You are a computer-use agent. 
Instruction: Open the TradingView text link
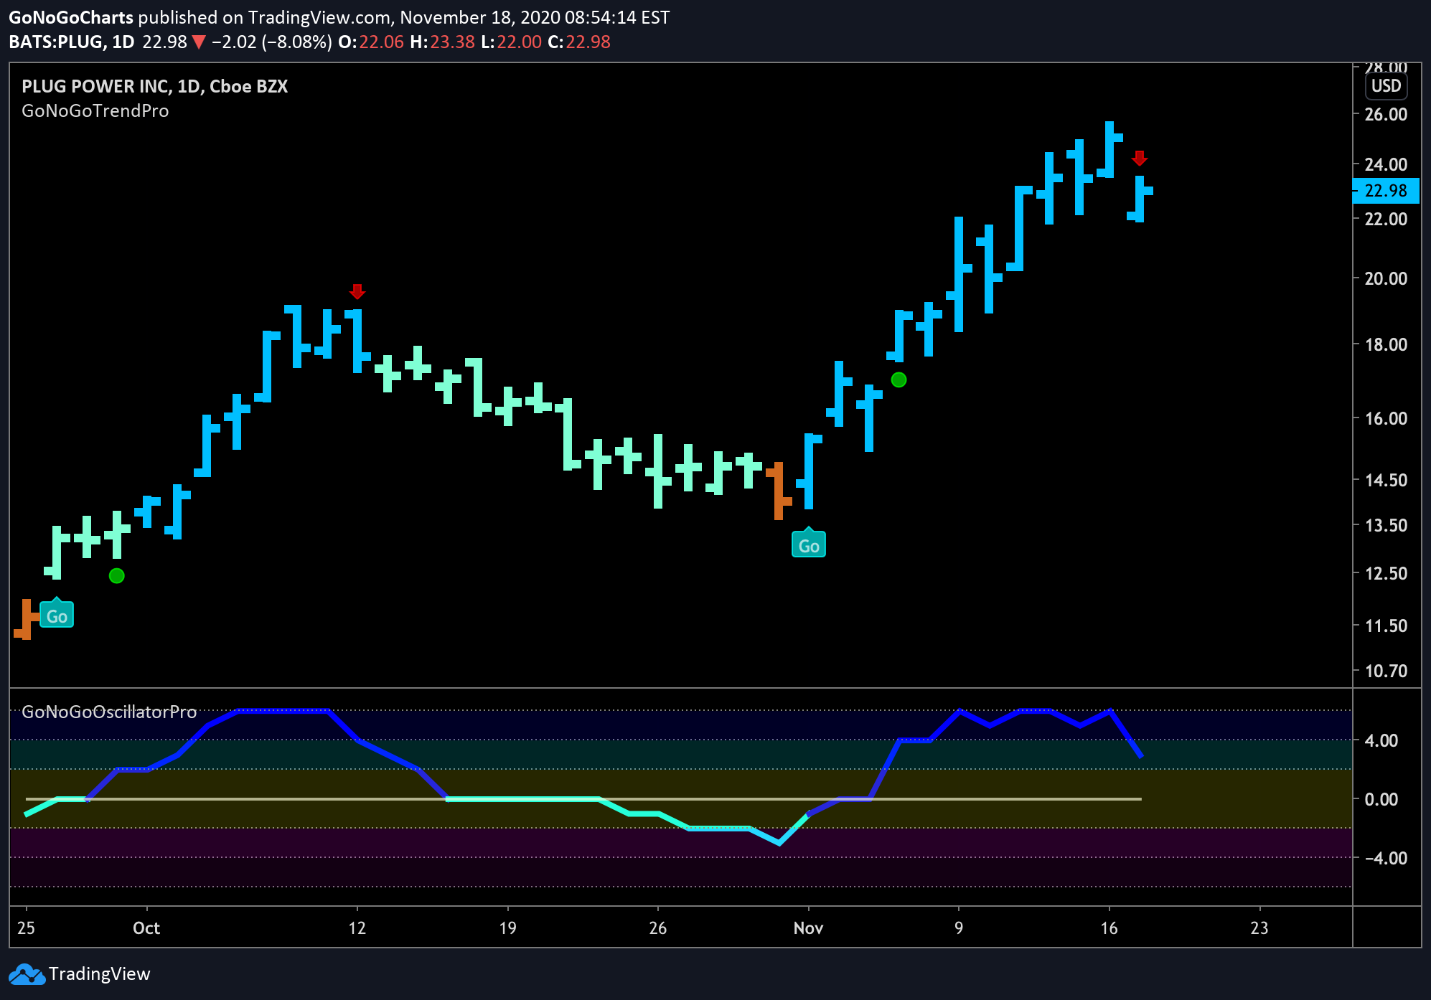coord(100,974)
